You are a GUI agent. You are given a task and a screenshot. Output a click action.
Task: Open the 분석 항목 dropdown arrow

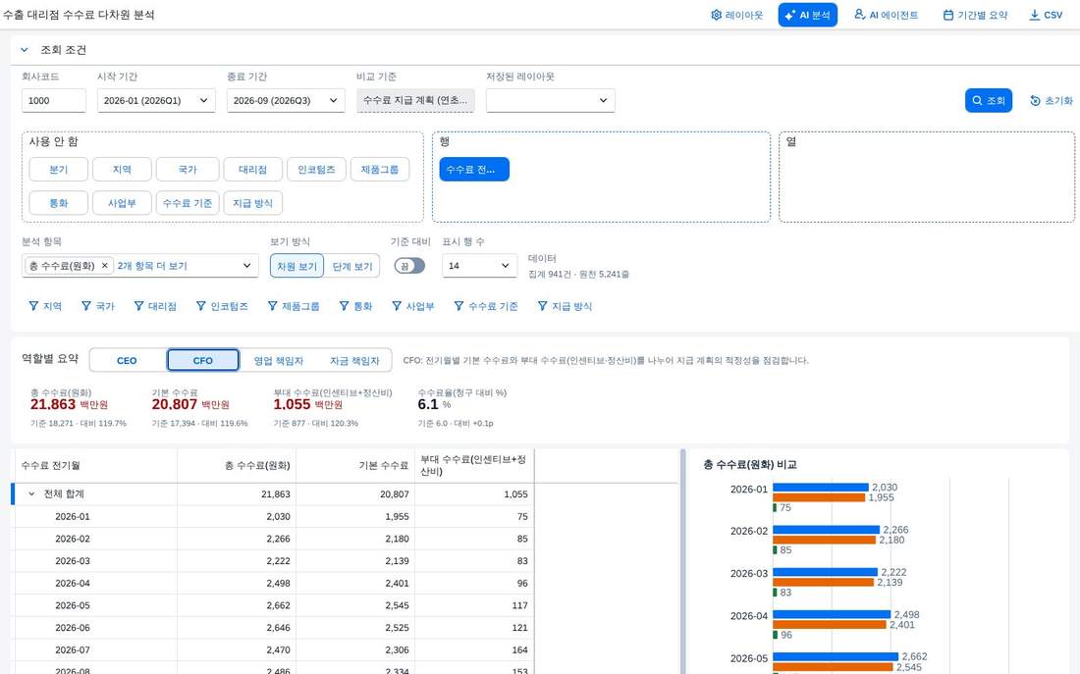[x=246, y=266]
